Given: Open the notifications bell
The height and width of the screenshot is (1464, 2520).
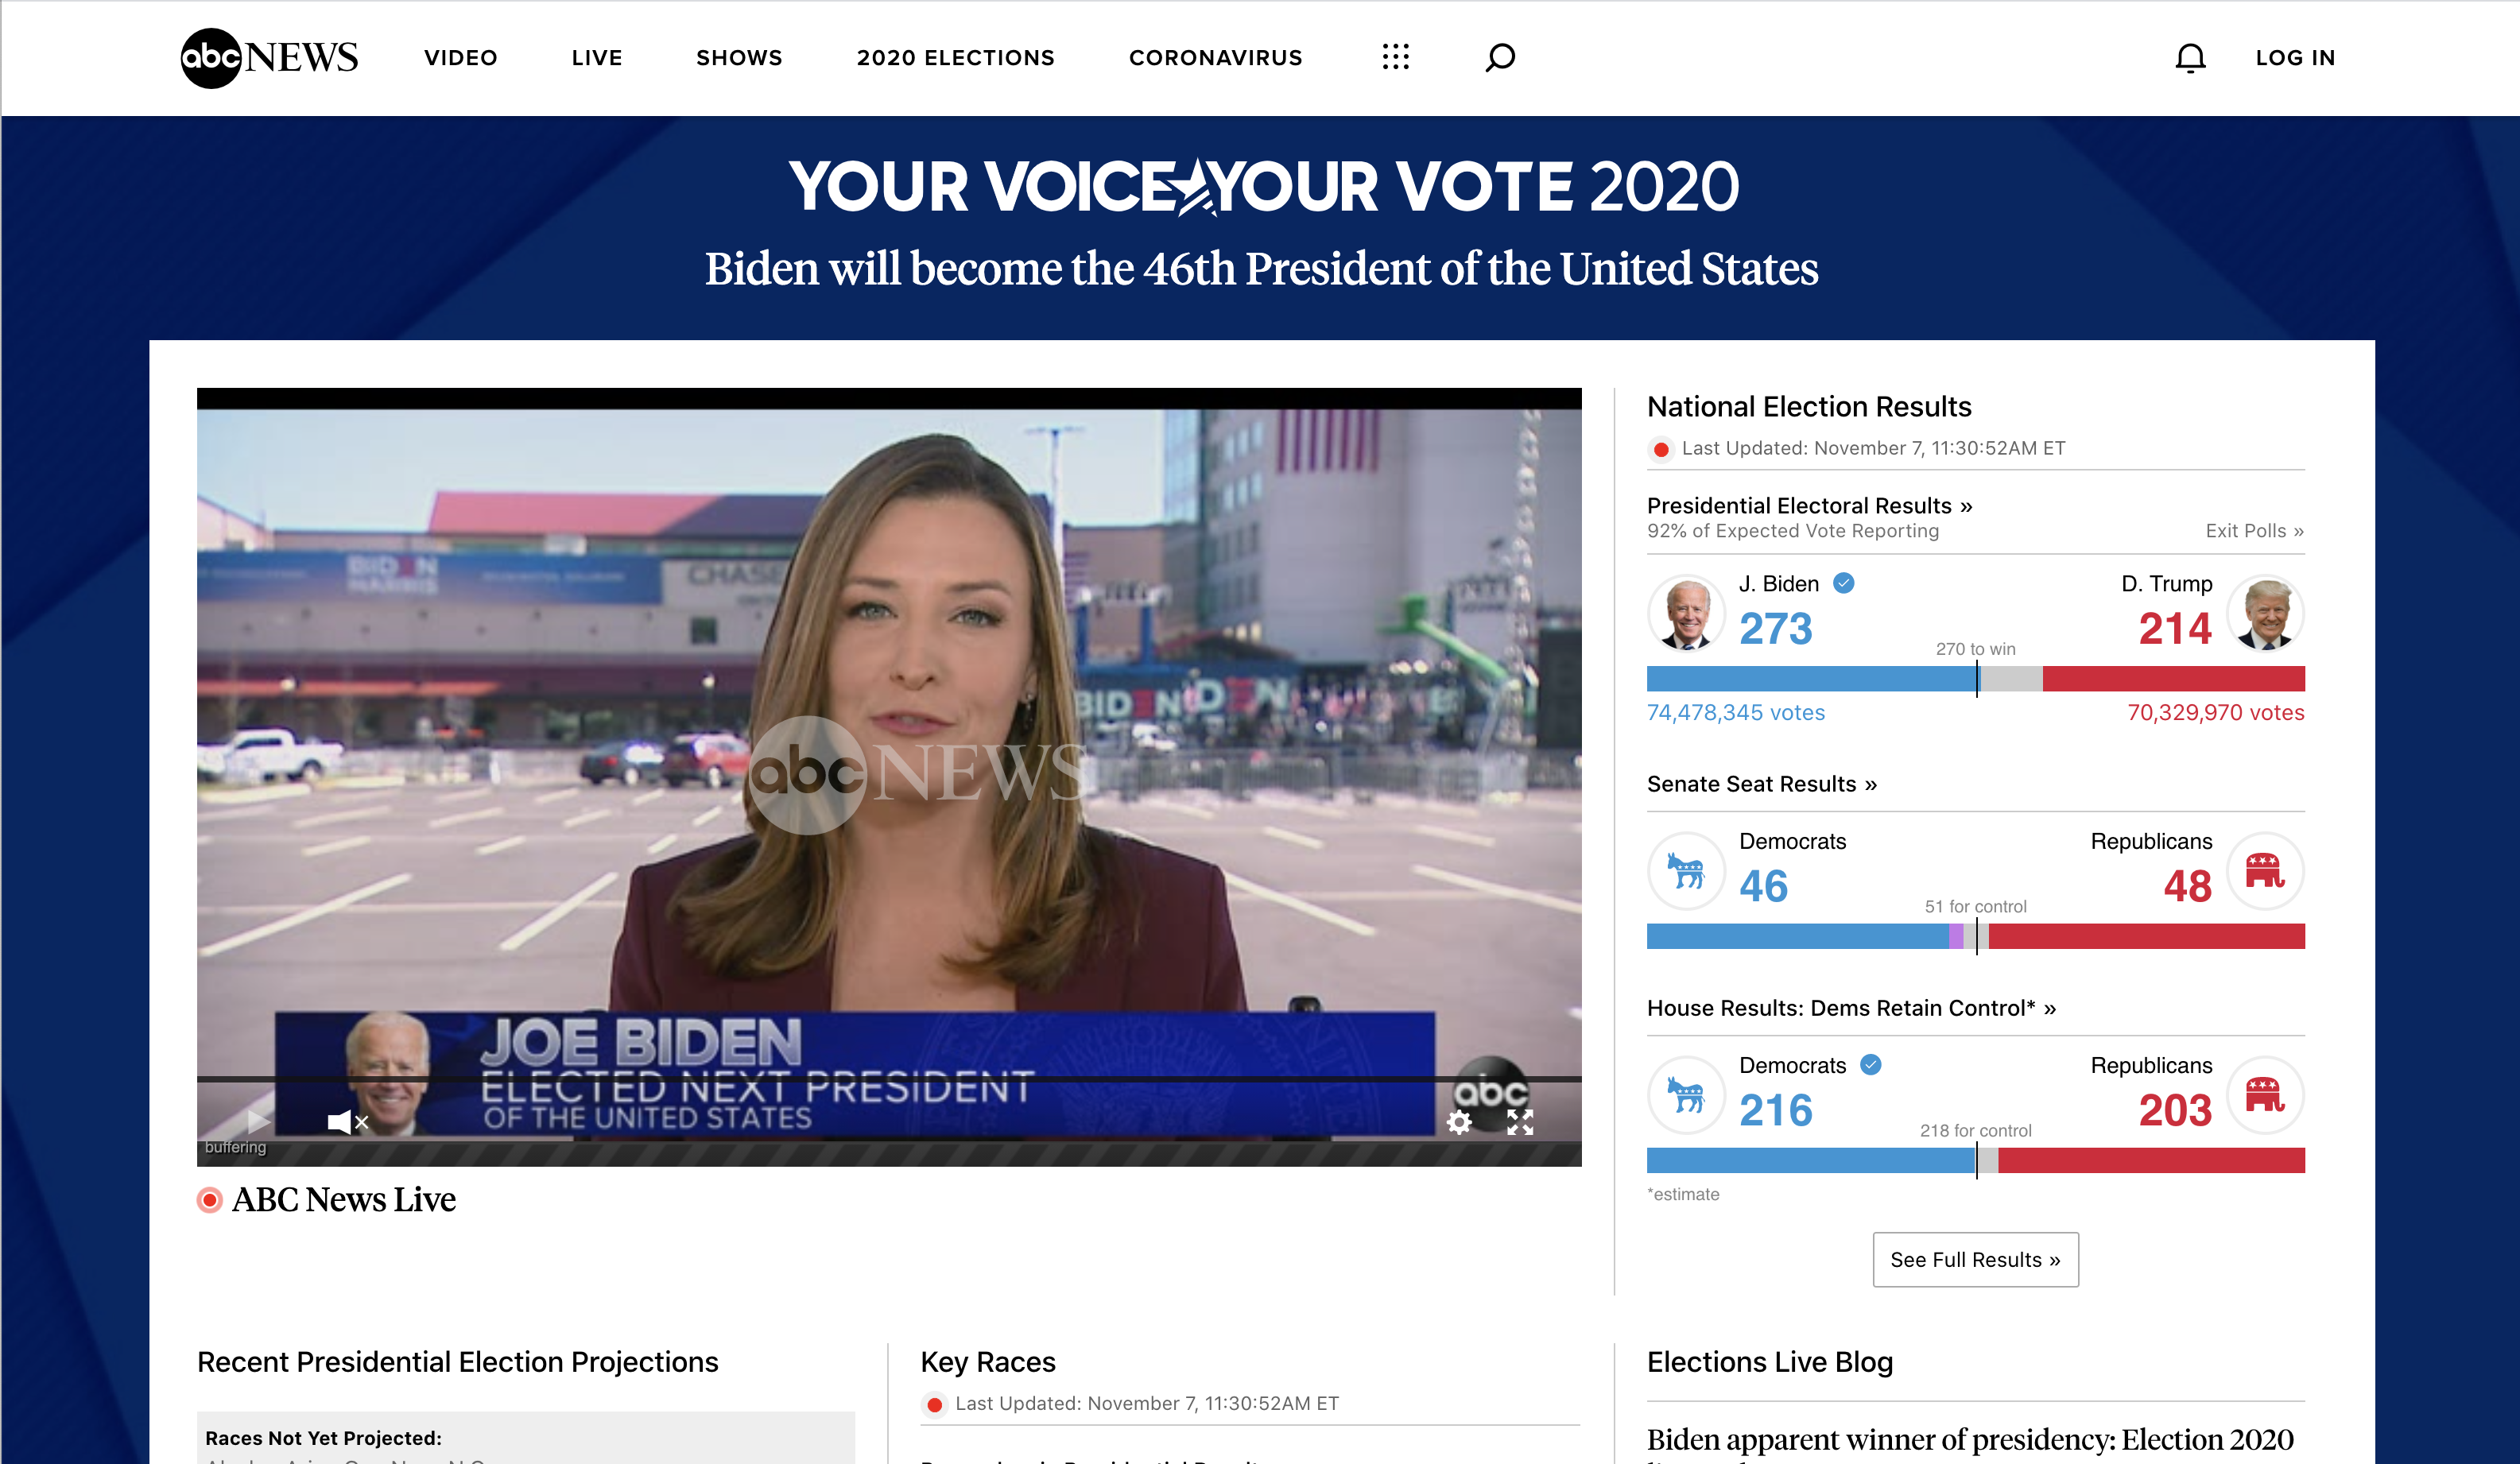Looking at the screenshot, I should click(2189, 58).
